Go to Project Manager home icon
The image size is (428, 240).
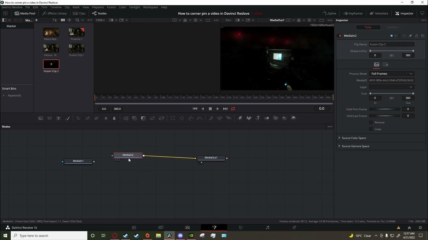pyautogui.click(x=409, y=228)
